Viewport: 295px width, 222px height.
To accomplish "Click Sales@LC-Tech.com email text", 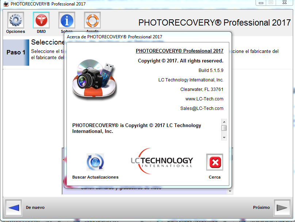I will pos(202,108).
